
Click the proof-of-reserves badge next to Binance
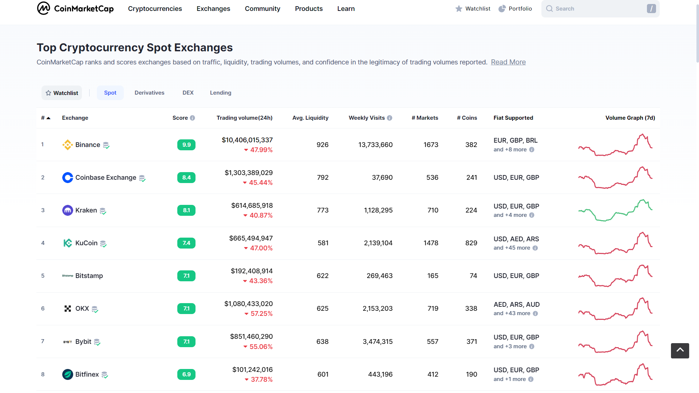pos(106,146)
